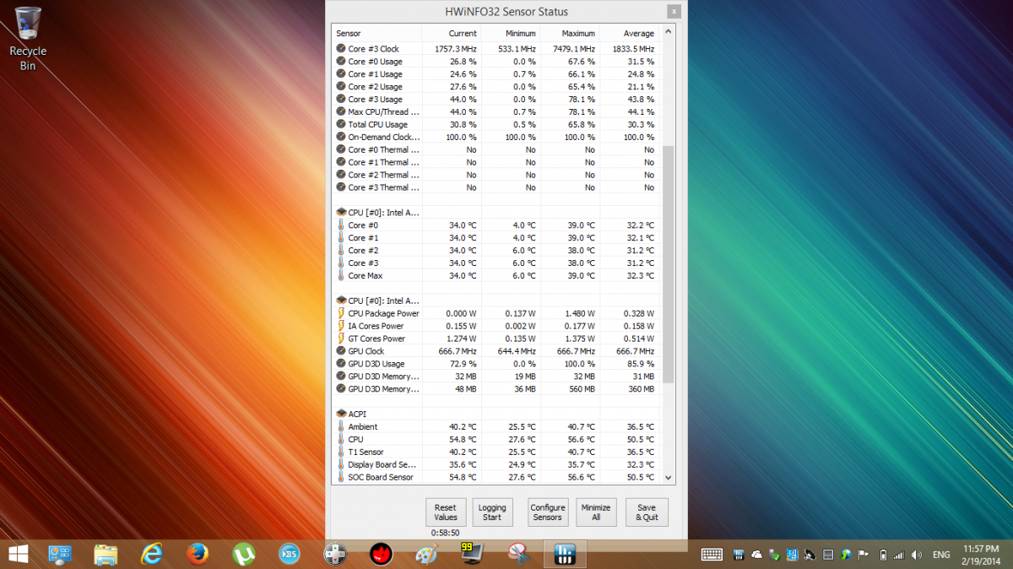Select the HWiNFO taskbar button

point(565,554)
